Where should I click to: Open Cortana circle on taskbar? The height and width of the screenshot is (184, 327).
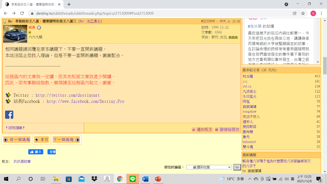pos(31,179)
